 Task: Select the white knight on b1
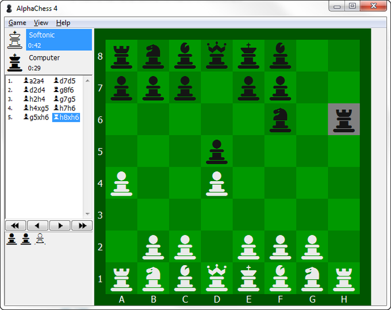coord(153,278)
